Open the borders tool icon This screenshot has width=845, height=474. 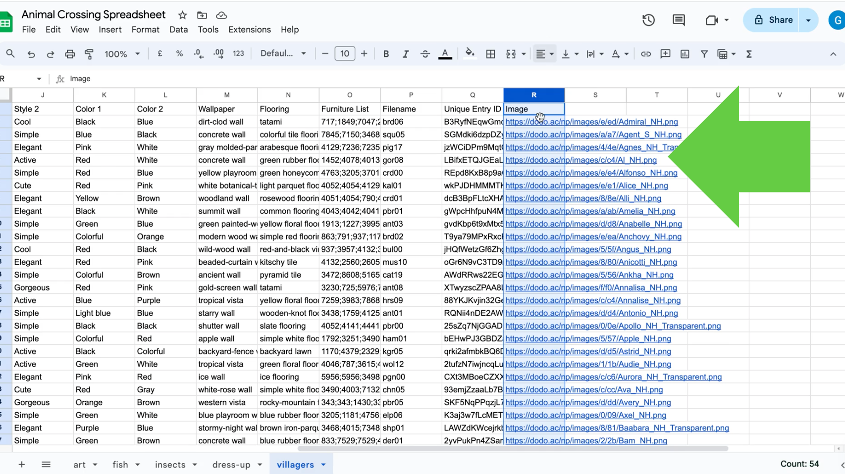pos(490,54)
